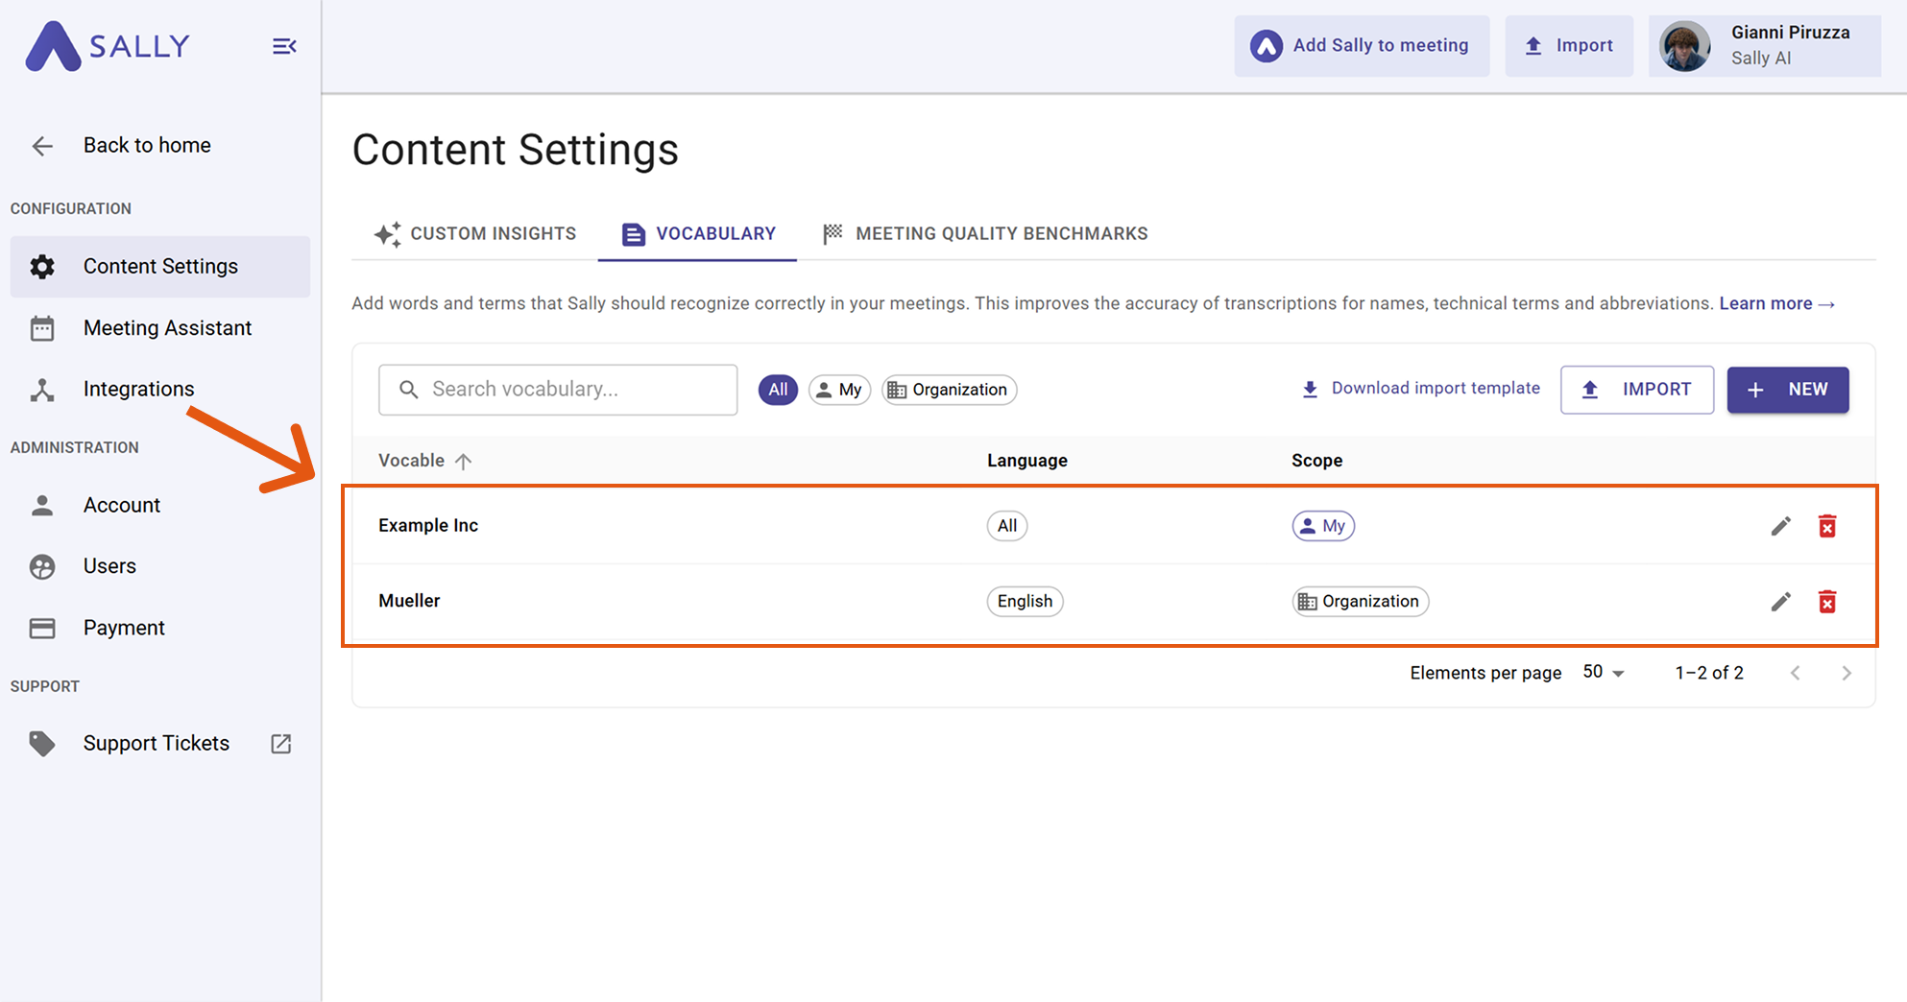Delete the Mueller vocabulary entry
Viewport: 1907px width, 1002px height.
point(1826,602)
